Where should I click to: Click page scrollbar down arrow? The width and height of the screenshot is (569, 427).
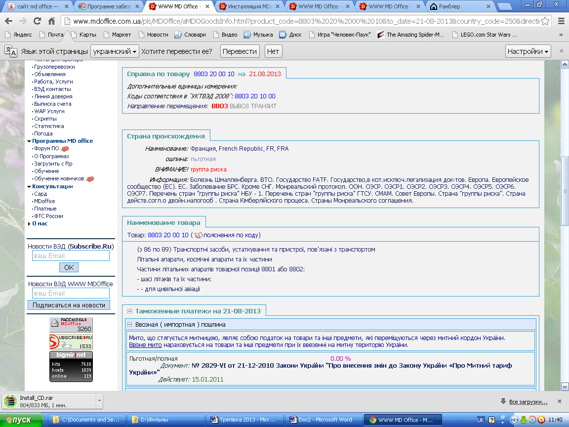[x=565, y=386]
